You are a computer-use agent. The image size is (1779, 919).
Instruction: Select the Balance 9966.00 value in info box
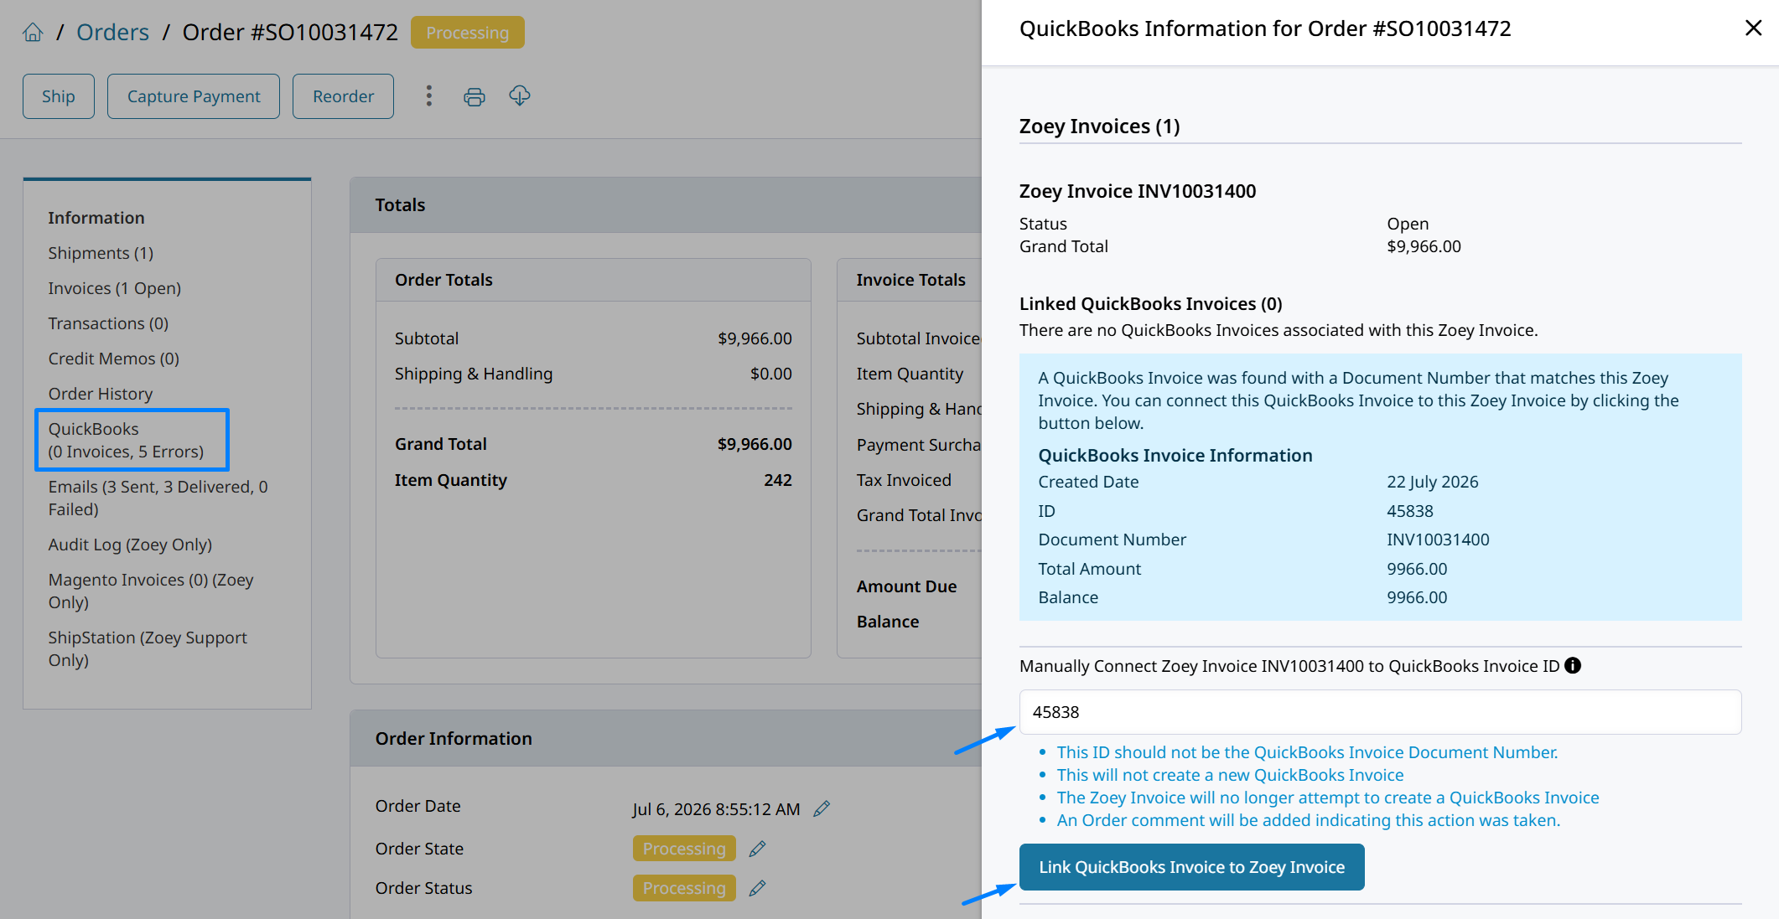pyautogui.click(x=1417, y=597)
